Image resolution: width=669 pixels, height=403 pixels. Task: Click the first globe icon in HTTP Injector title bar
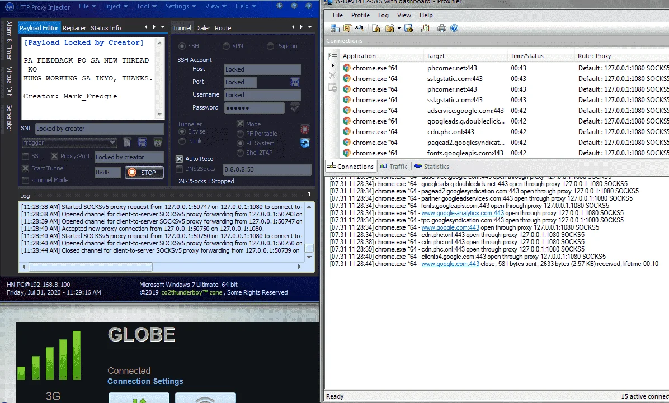coord(280,6)
